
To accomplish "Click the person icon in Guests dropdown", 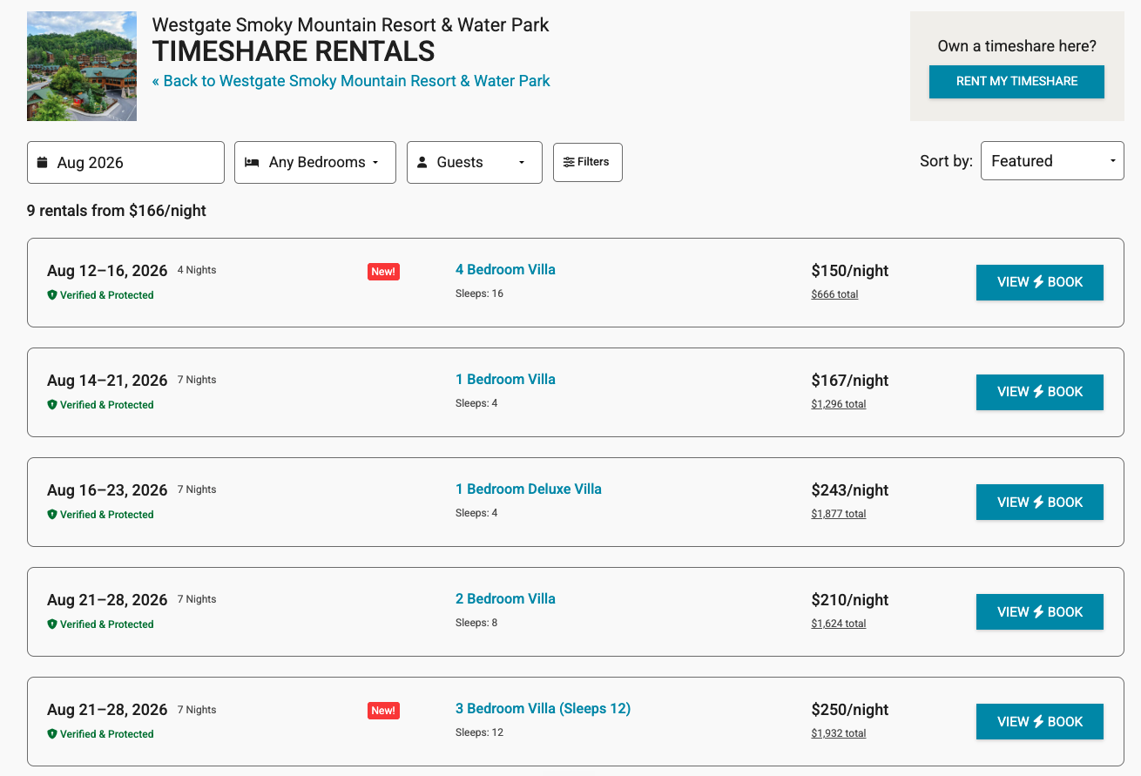I will click(422, 163).
